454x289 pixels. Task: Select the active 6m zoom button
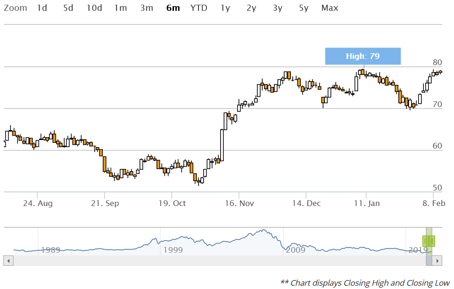[173, 8]
